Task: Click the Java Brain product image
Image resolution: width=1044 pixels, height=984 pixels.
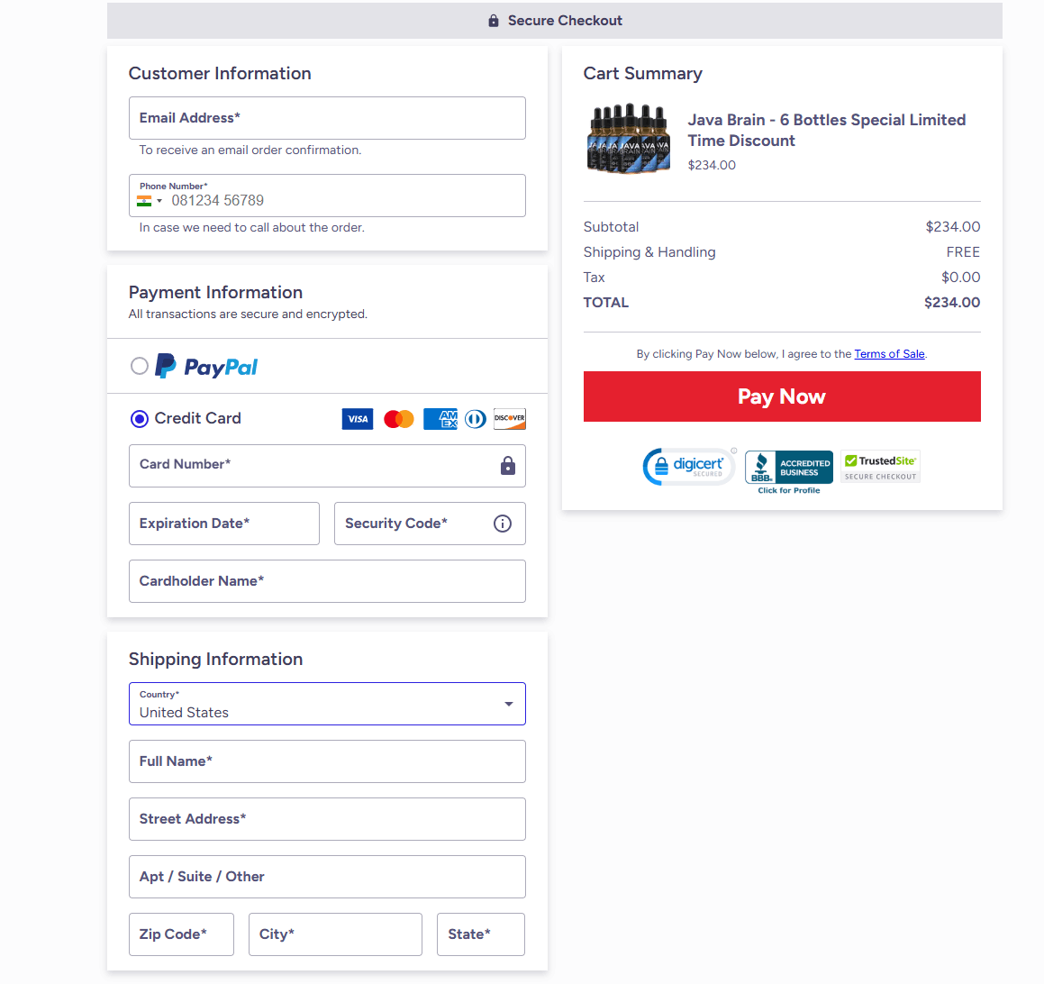Action: point(628,138)
